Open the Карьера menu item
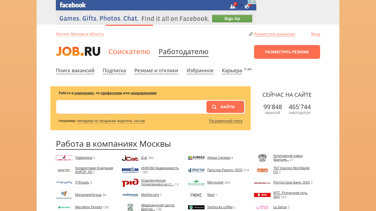Screen dimensions: 376x211 pos(232,71)
